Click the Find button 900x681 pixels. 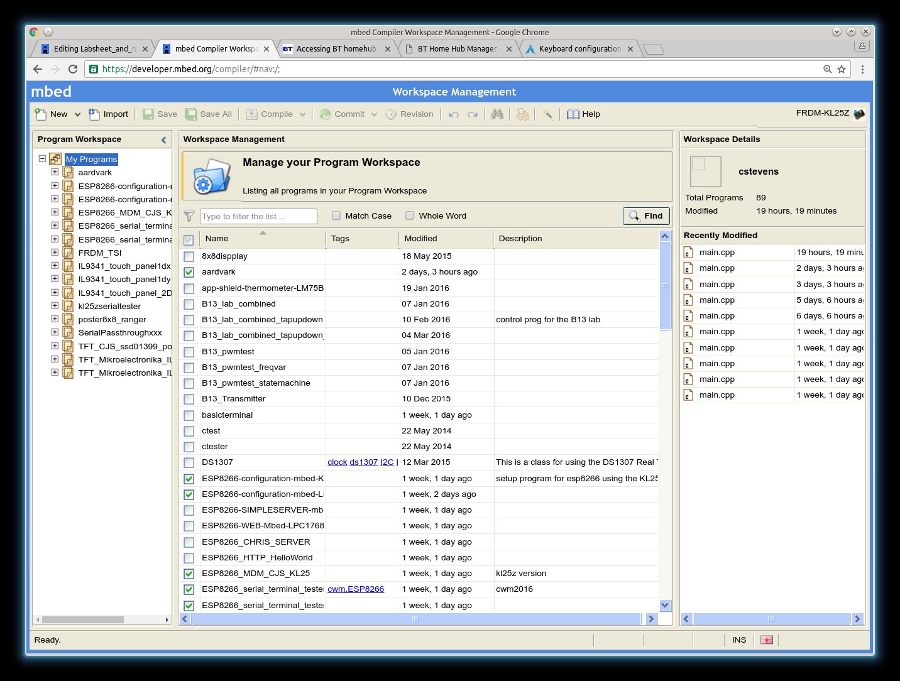tap(646, 215)
